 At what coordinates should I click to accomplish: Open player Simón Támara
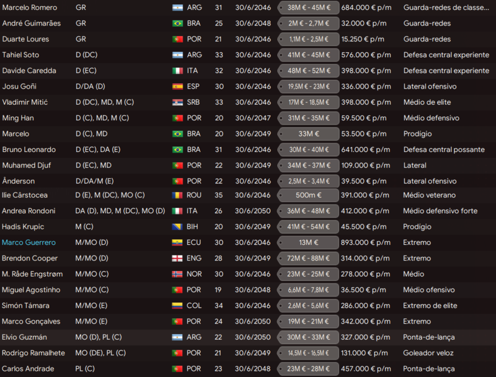[25, 306]
